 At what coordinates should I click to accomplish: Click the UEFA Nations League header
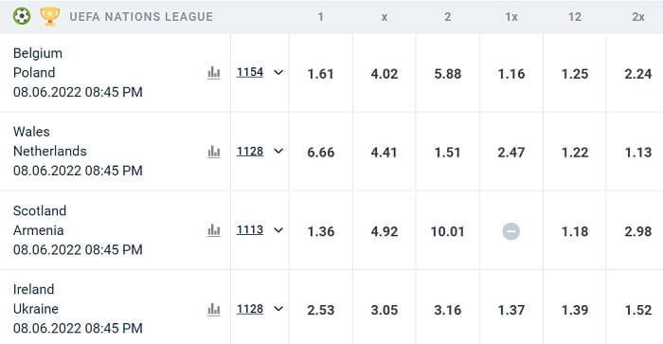pyautogui.click(x=141, y=17)
